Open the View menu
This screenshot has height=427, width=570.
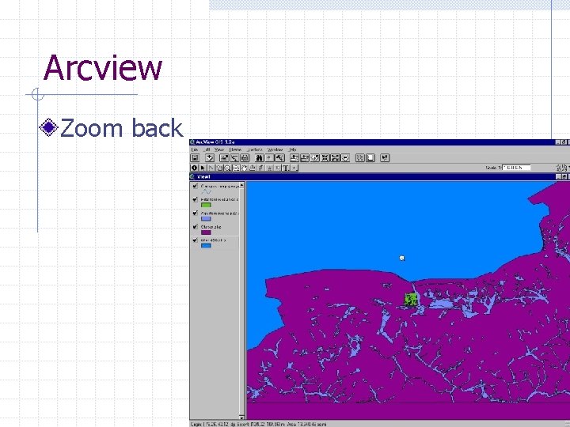(219, 149)
